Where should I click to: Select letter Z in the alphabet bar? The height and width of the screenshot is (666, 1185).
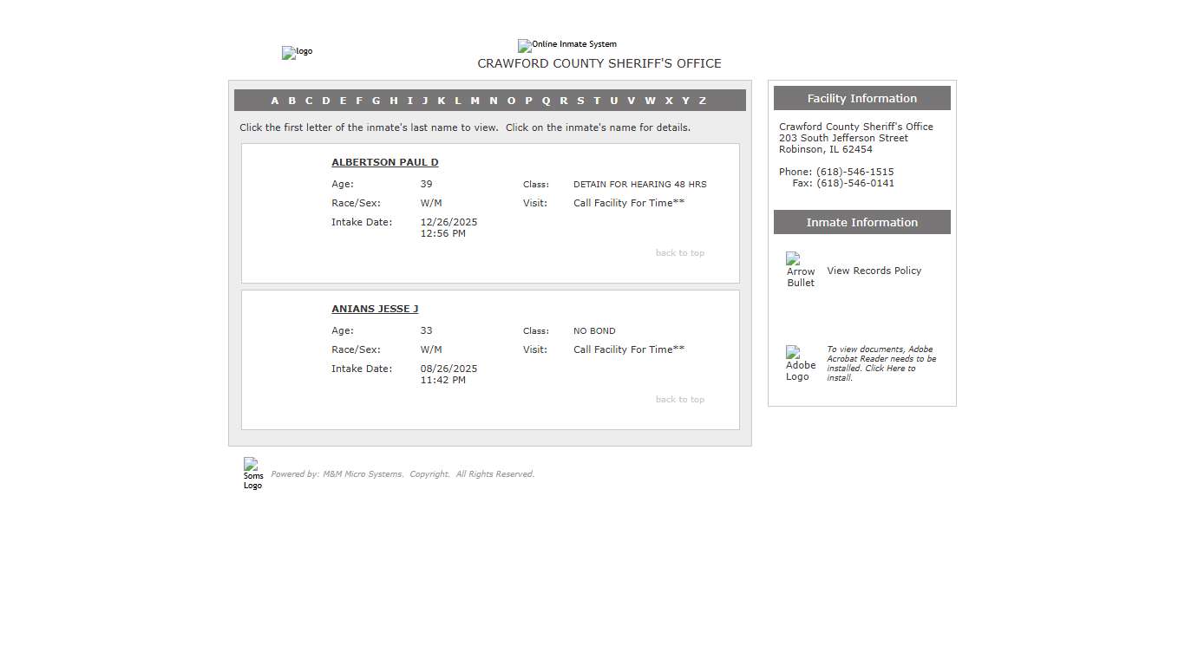pyautogui.click(x=703, y=101)
